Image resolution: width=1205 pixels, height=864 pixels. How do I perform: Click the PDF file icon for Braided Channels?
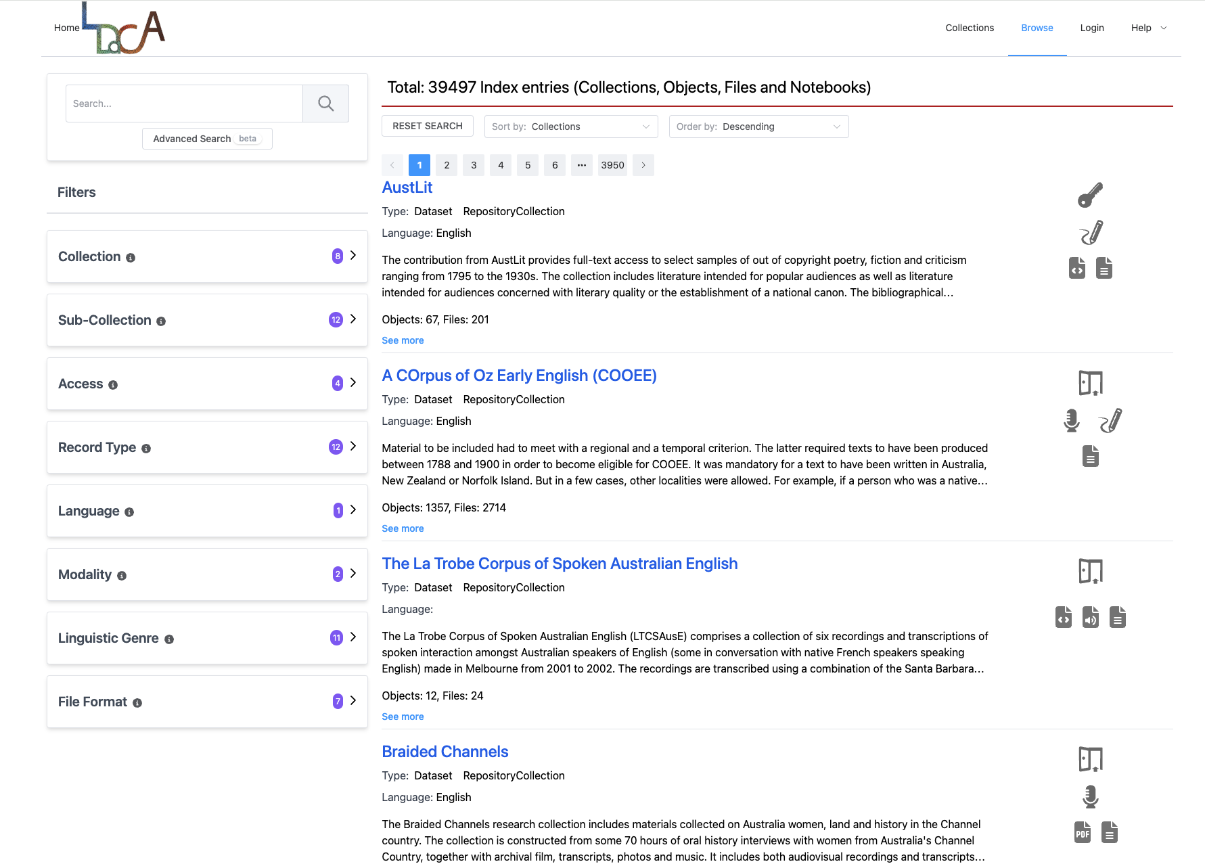(1082, 832)
